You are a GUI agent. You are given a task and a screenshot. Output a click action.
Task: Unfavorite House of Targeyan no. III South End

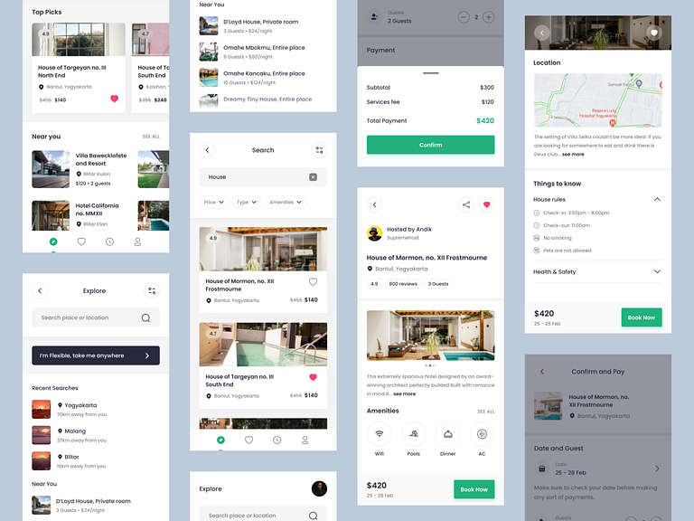(x=313, y=377)
